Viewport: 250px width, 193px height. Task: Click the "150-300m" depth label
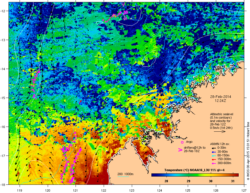224,159
